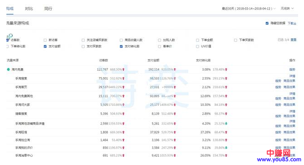Select the 手淘消息中心 source row label

24,155
